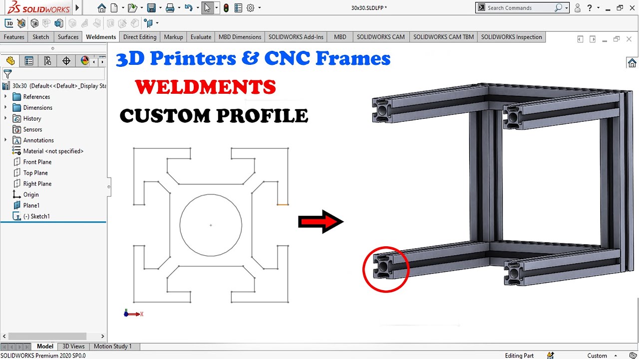The image size is (639, 359).
Task: Switch to the Motion Study 1 tab
Action: pos(113,347)
